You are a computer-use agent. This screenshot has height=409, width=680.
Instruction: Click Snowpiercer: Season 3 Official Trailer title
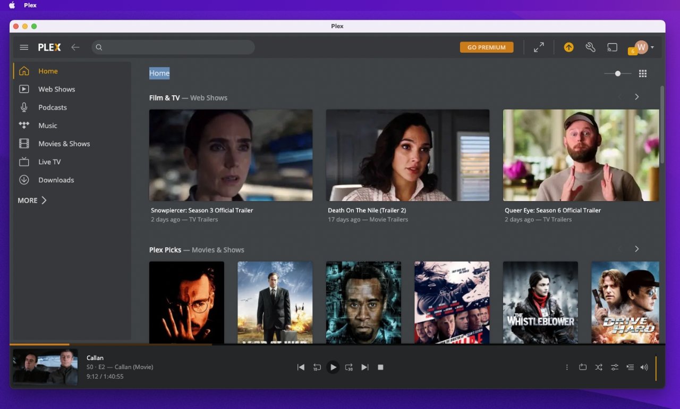coord(202,210)
